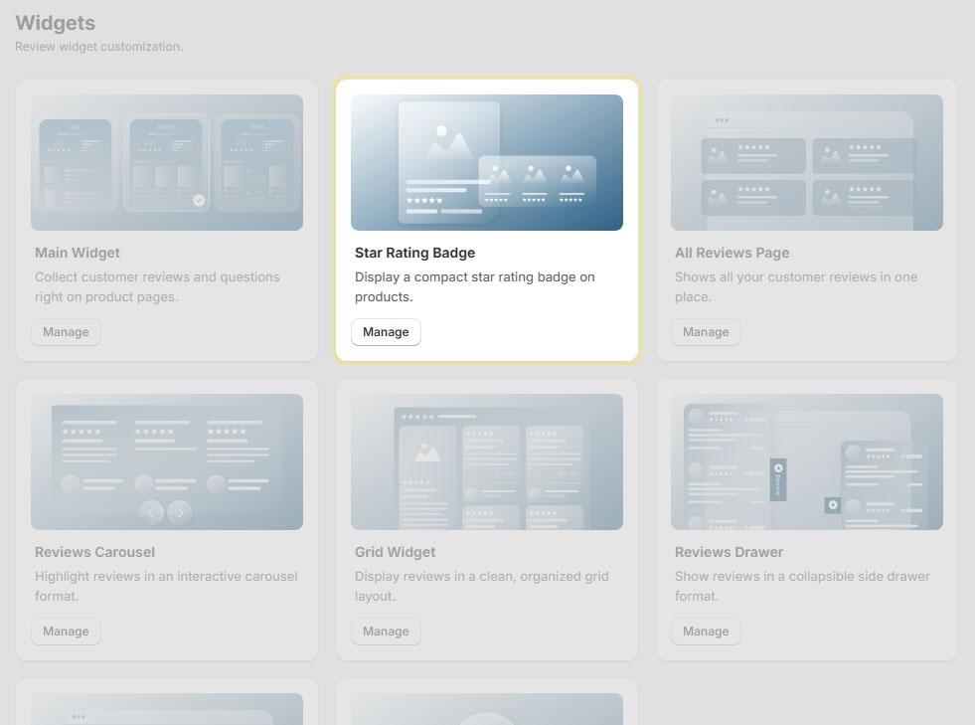Click 'Display a compact star rating badge' description
975x725 pixels.
pyautogui.click(x=475, y=286)
